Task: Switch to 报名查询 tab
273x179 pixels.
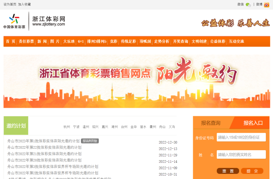Action: click(x=211, y=123)
